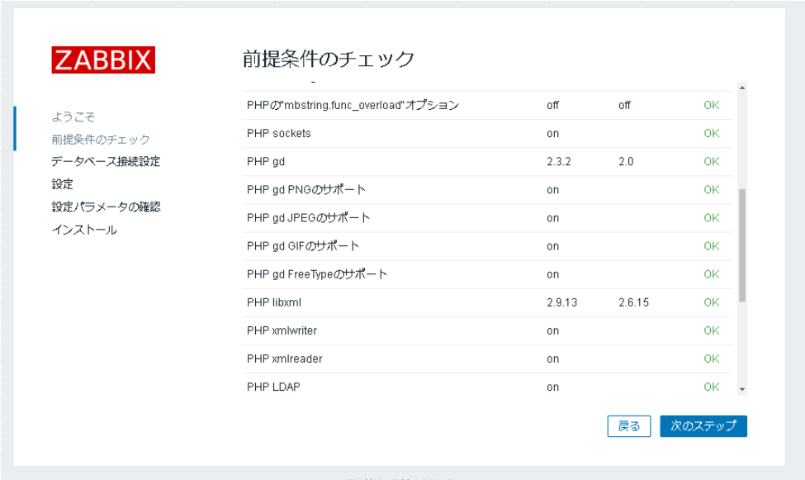The height and width of the screenshot is (480, 805).
Task: Click scrollbar up arrow in requirements list
Action: coord(742,88)
